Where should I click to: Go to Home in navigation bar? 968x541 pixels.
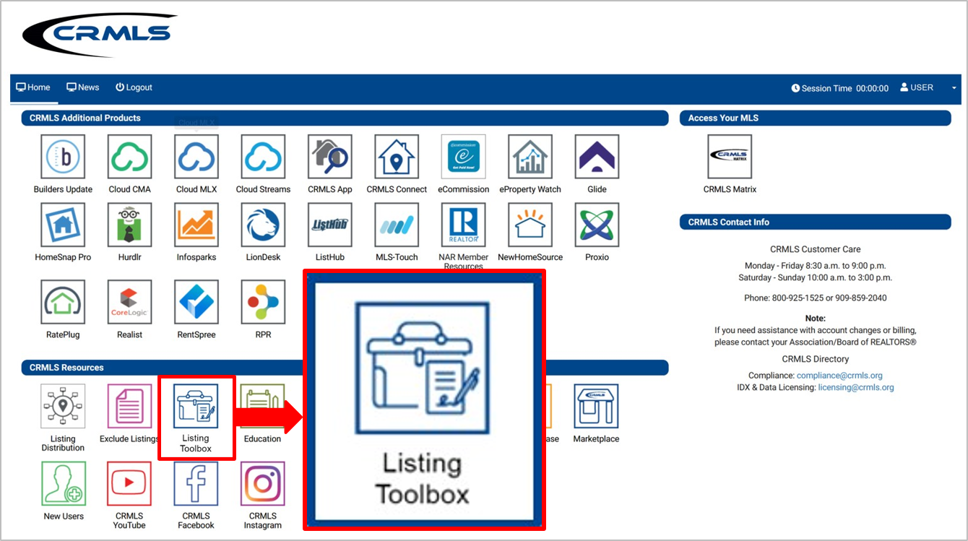click(33, 87)
